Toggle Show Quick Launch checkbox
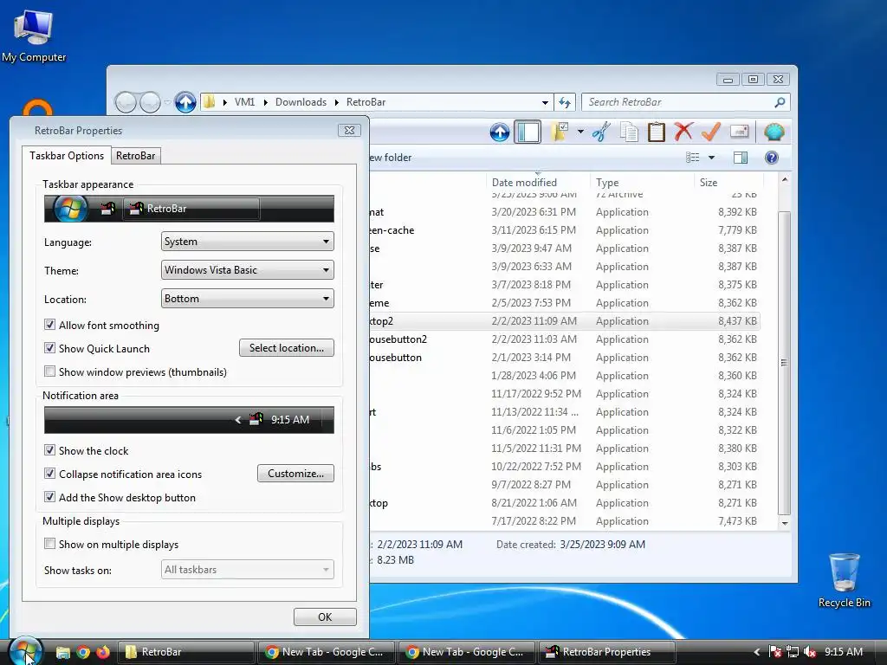887x665 pixels. 49,348
